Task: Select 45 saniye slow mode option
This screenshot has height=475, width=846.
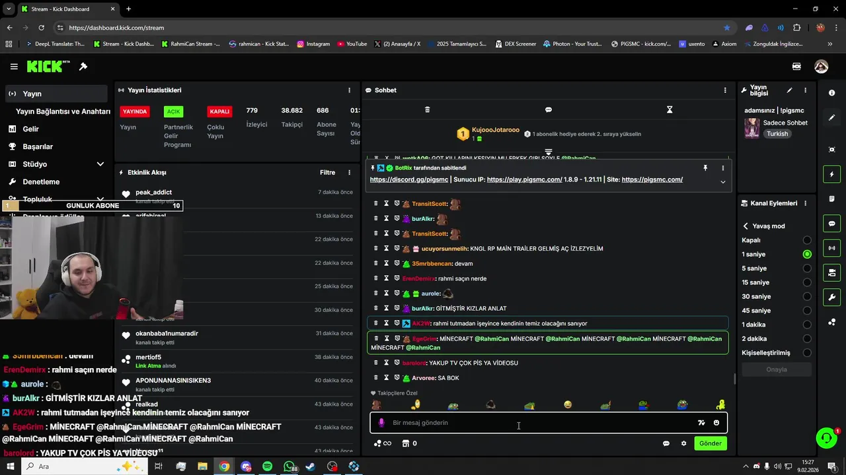Action: pos(807,311)
